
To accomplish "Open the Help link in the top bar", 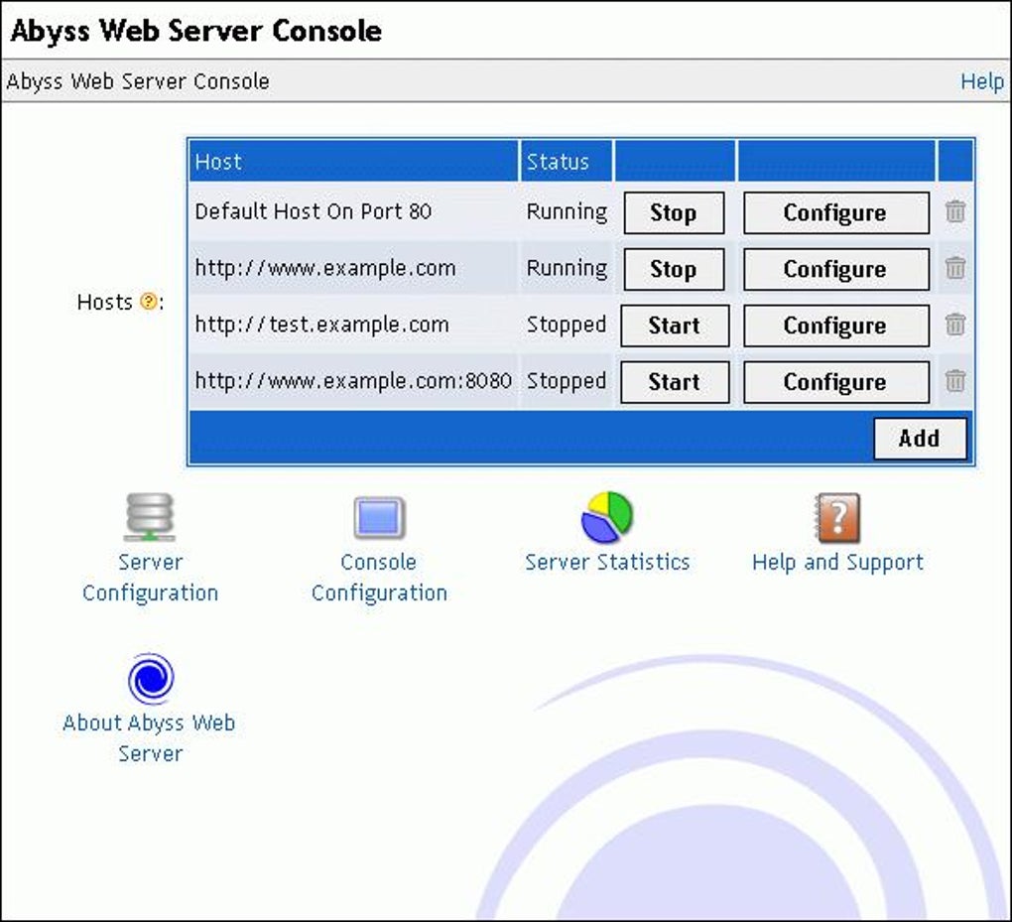I will click(981, 81).
